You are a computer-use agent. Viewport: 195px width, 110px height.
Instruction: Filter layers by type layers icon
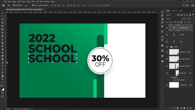point(184,15)
